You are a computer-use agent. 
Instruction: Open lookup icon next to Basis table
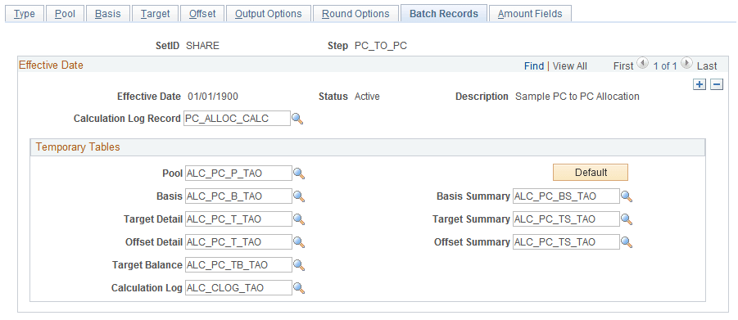point(299,196)
